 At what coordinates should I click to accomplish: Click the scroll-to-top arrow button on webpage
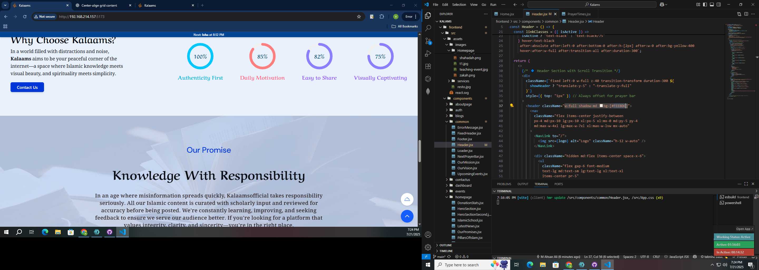click(x=407, y=216)
